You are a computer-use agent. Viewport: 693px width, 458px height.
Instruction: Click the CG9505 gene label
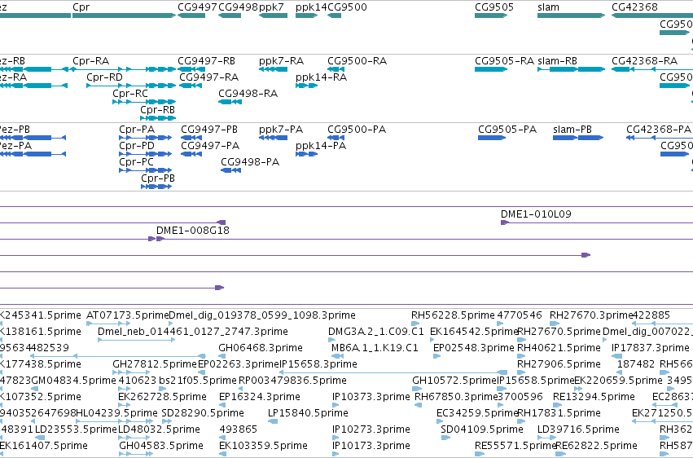click(494, 7)
